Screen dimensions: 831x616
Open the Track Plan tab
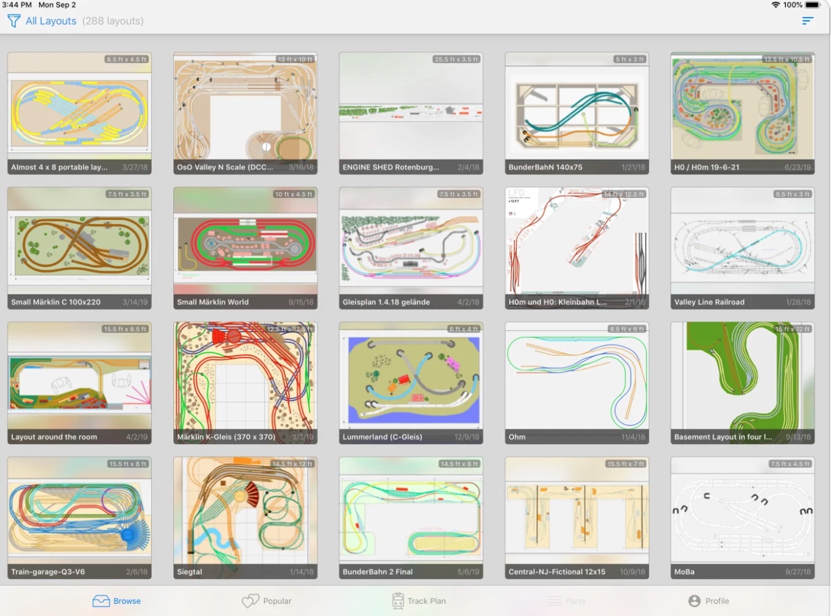[x=419, y=601]
